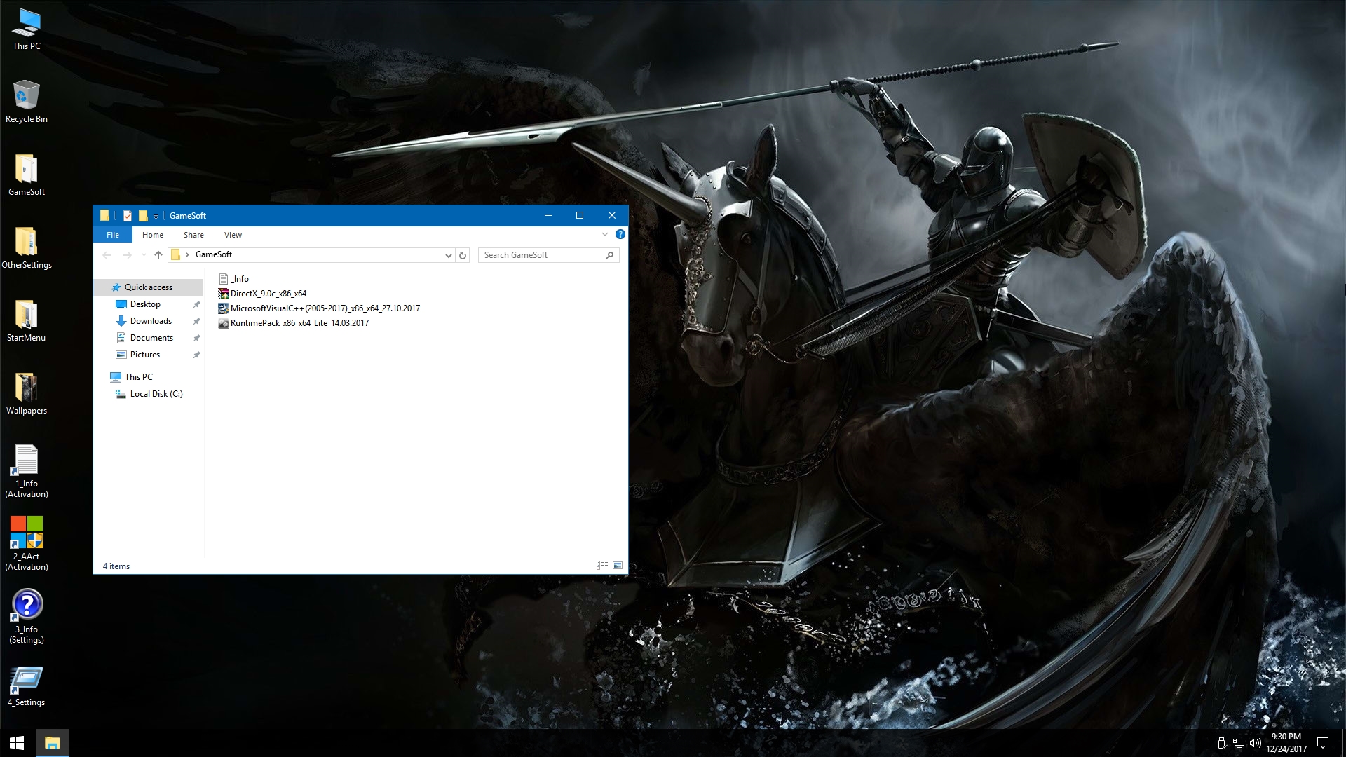Show the clock and date flyout
Image resolution: width=1346 pixels, height=757 pixels.
pyautogui.click(x=1286, y=743)
